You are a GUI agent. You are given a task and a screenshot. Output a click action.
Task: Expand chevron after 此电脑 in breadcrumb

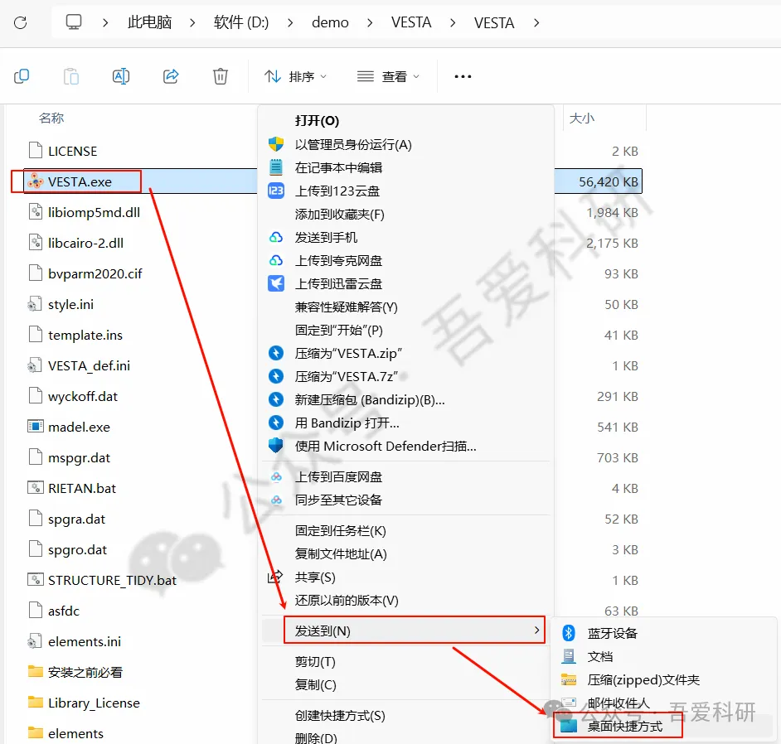pos(192,23)
